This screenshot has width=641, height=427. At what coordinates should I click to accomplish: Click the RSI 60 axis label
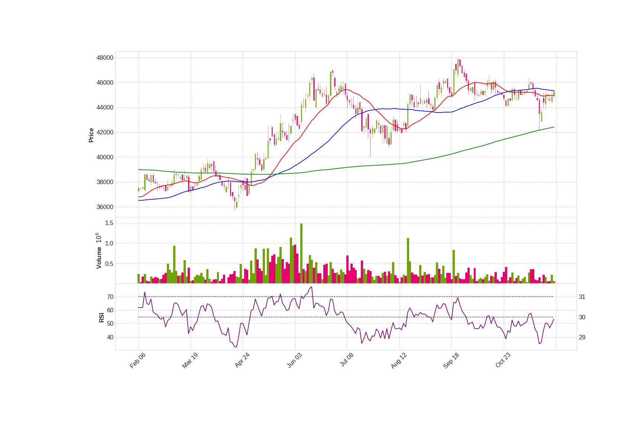(110, 310)
